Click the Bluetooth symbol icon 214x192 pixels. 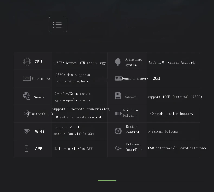pyautogui.click(x=27, y=114)
